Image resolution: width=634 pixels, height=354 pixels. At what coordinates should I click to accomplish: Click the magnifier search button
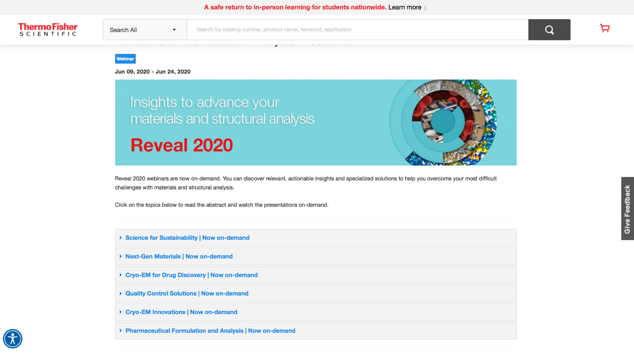pos(549,30)
